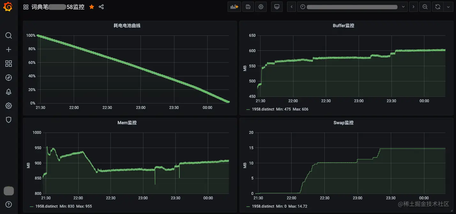This screenshot has height=214, width=456.
Task: Open the Alerting bell icon
Action: click(9, 92)
